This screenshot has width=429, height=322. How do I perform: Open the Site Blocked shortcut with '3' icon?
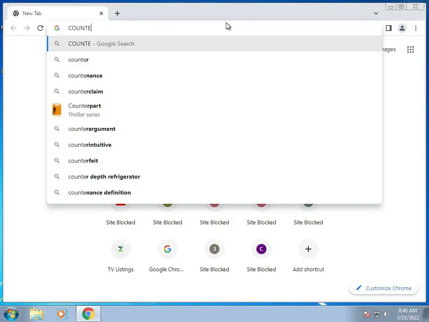click(x=214, y=256)
